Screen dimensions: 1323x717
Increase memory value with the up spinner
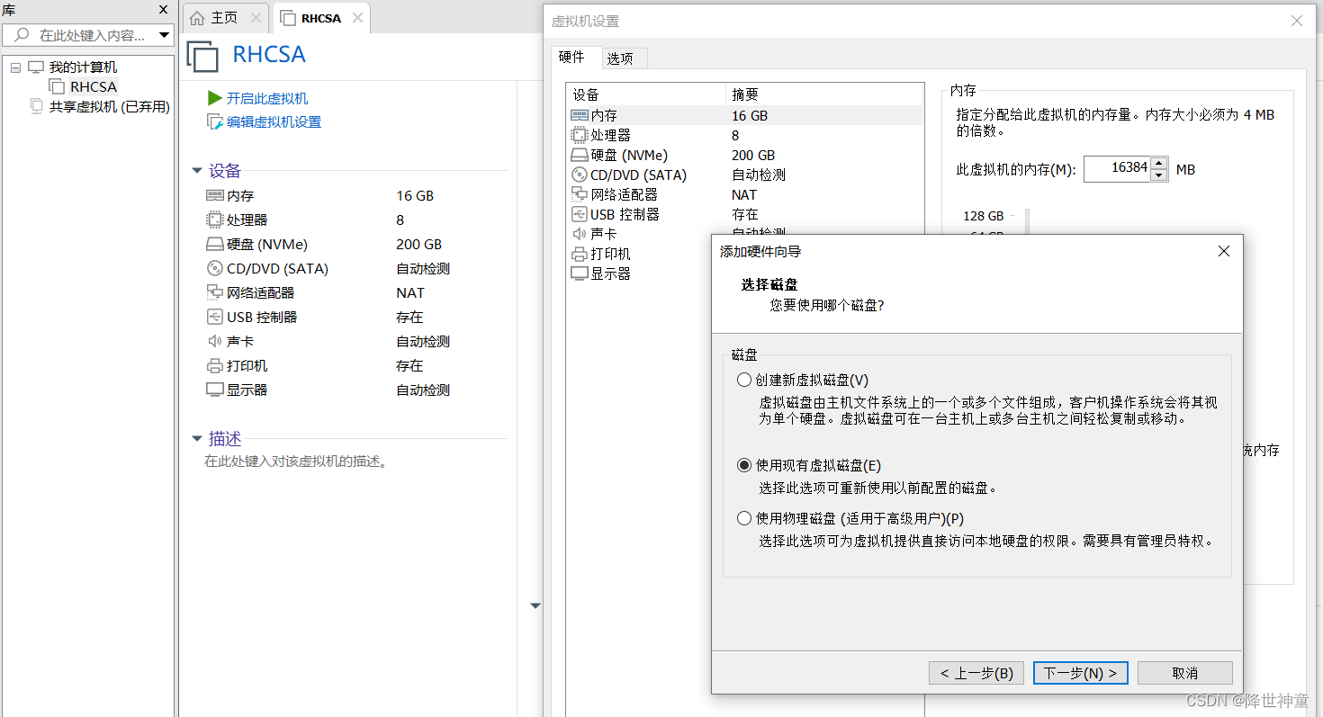pyautogui.click(x=1159, y=164)
